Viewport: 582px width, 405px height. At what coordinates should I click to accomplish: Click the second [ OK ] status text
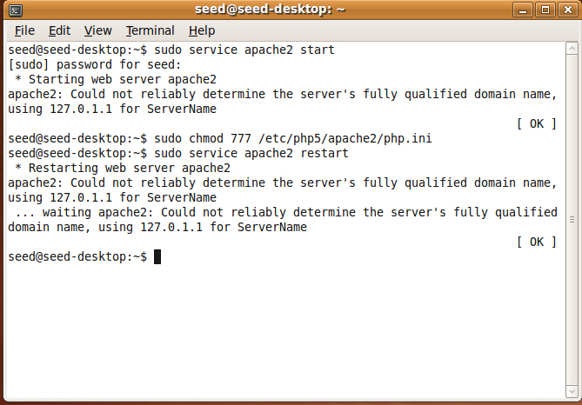[x=537, y=242]
